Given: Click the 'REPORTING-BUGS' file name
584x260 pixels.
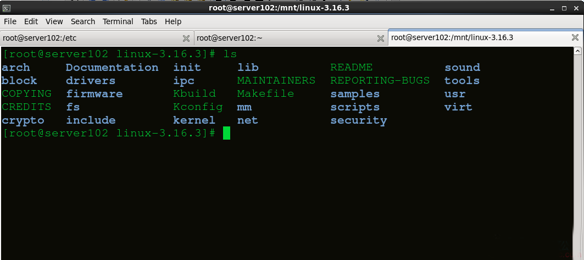Looking at the screenshot, I should [380, 80].
